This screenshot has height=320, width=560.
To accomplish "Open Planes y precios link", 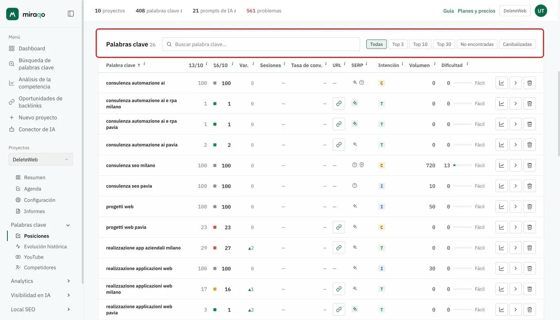I will (476, 11).
